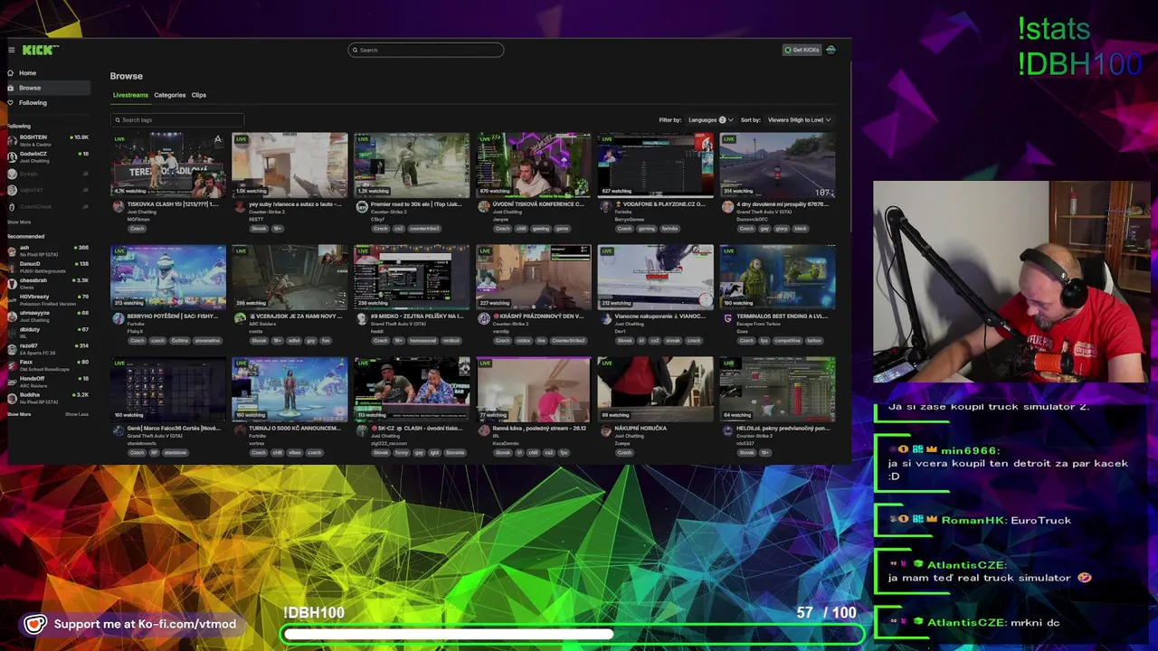This screenshot has width=1158, height=651.
Task: Open TERMINALOS BEST ENDING stream thumbnail
Action: click(777, 277)
